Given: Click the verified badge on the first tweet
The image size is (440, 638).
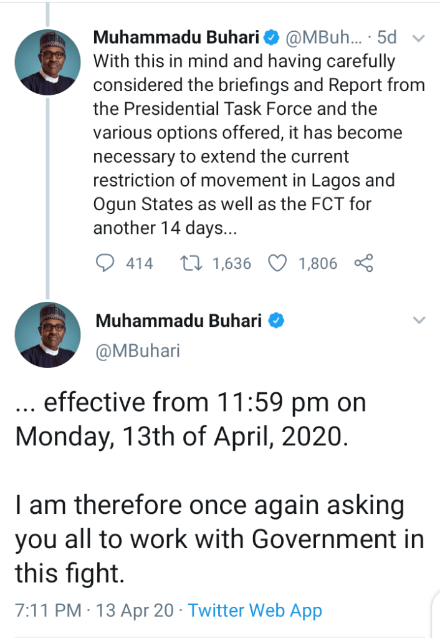Looking at the screenshot, I should [270, 38].
